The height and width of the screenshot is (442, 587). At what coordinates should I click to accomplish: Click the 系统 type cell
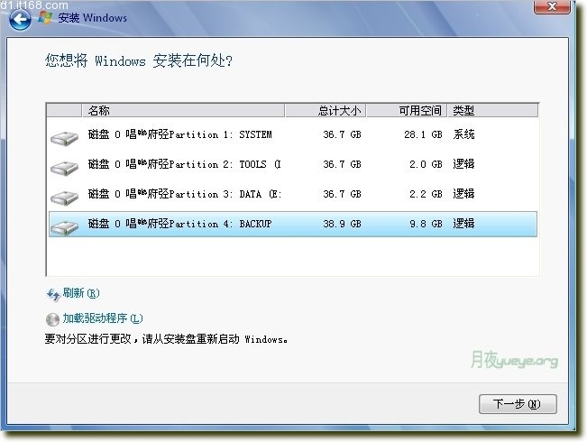coord(463,134)
